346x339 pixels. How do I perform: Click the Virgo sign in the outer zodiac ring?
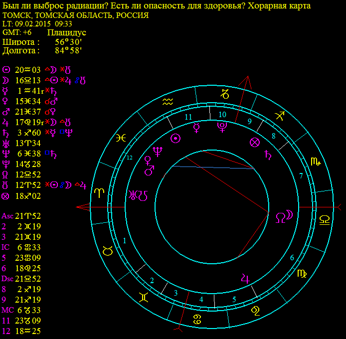(x=302, y=274)
